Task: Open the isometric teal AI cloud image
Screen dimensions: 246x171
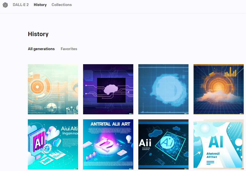Action: pos(53,144)
